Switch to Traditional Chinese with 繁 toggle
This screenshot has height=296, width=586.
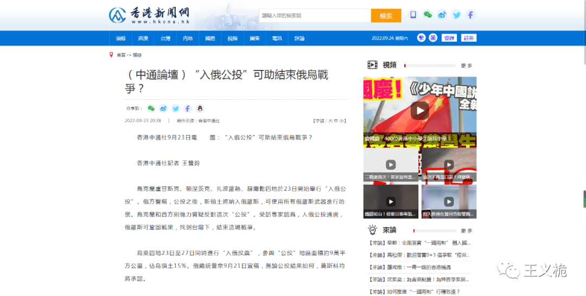(422, 38)
